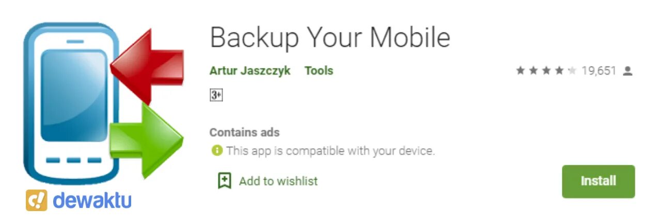Click the orange dewaktu logo icon

[36, 200]
